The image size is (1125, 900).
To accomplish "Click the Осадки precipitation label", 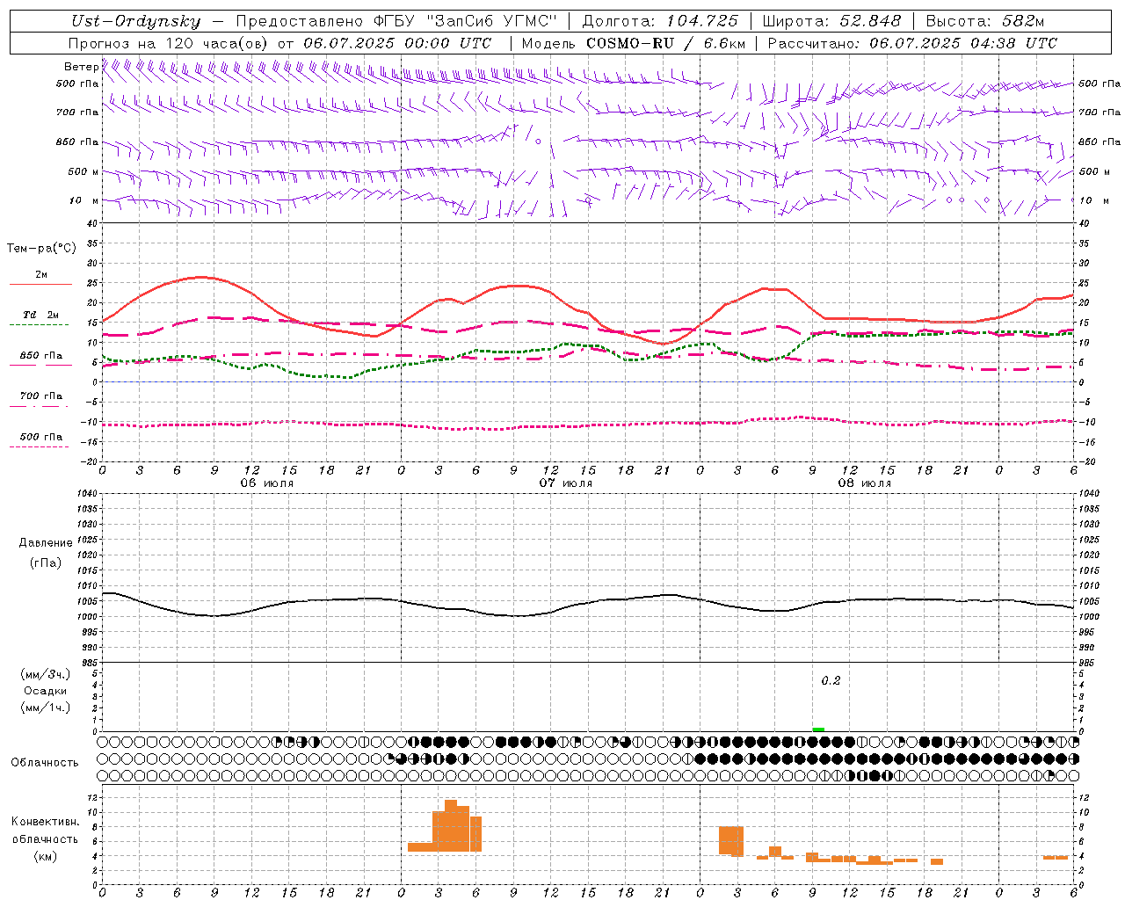I will click(x=45, y=691).
